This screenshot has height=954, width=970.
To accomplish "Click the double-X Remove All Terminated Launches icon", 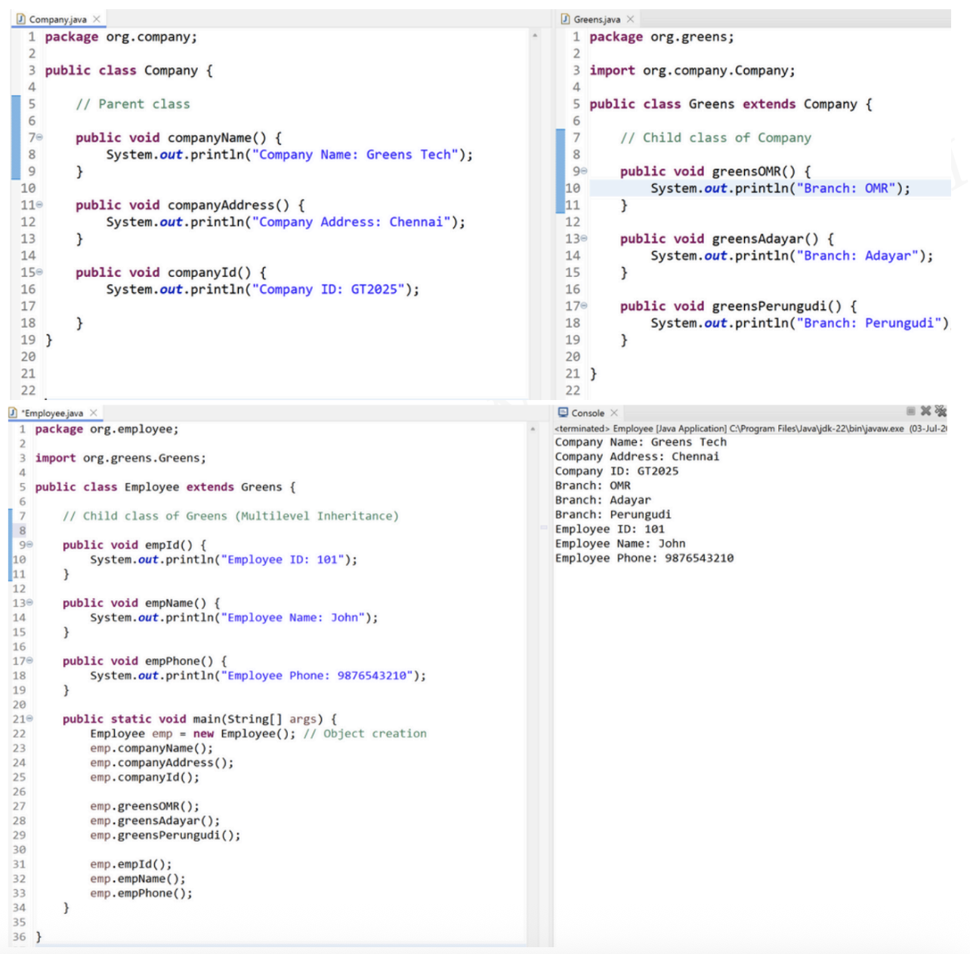I will (941, 411).
